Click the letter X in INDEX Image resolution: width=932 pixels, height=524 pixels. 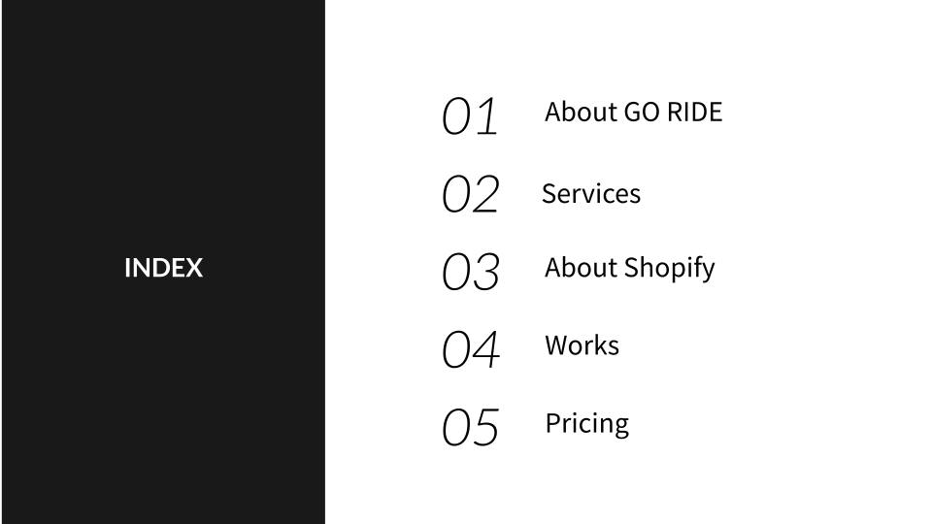pyautogui.click(x=194, y=268)
